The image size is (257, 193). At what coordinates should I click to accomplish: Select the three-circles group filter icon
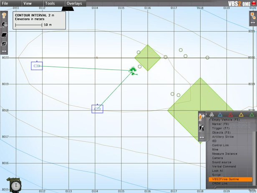tap(212, 114)
